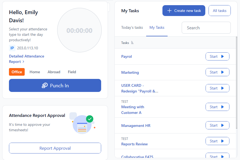Open Report Approval

pyautogui.click(x=55, y=148)
